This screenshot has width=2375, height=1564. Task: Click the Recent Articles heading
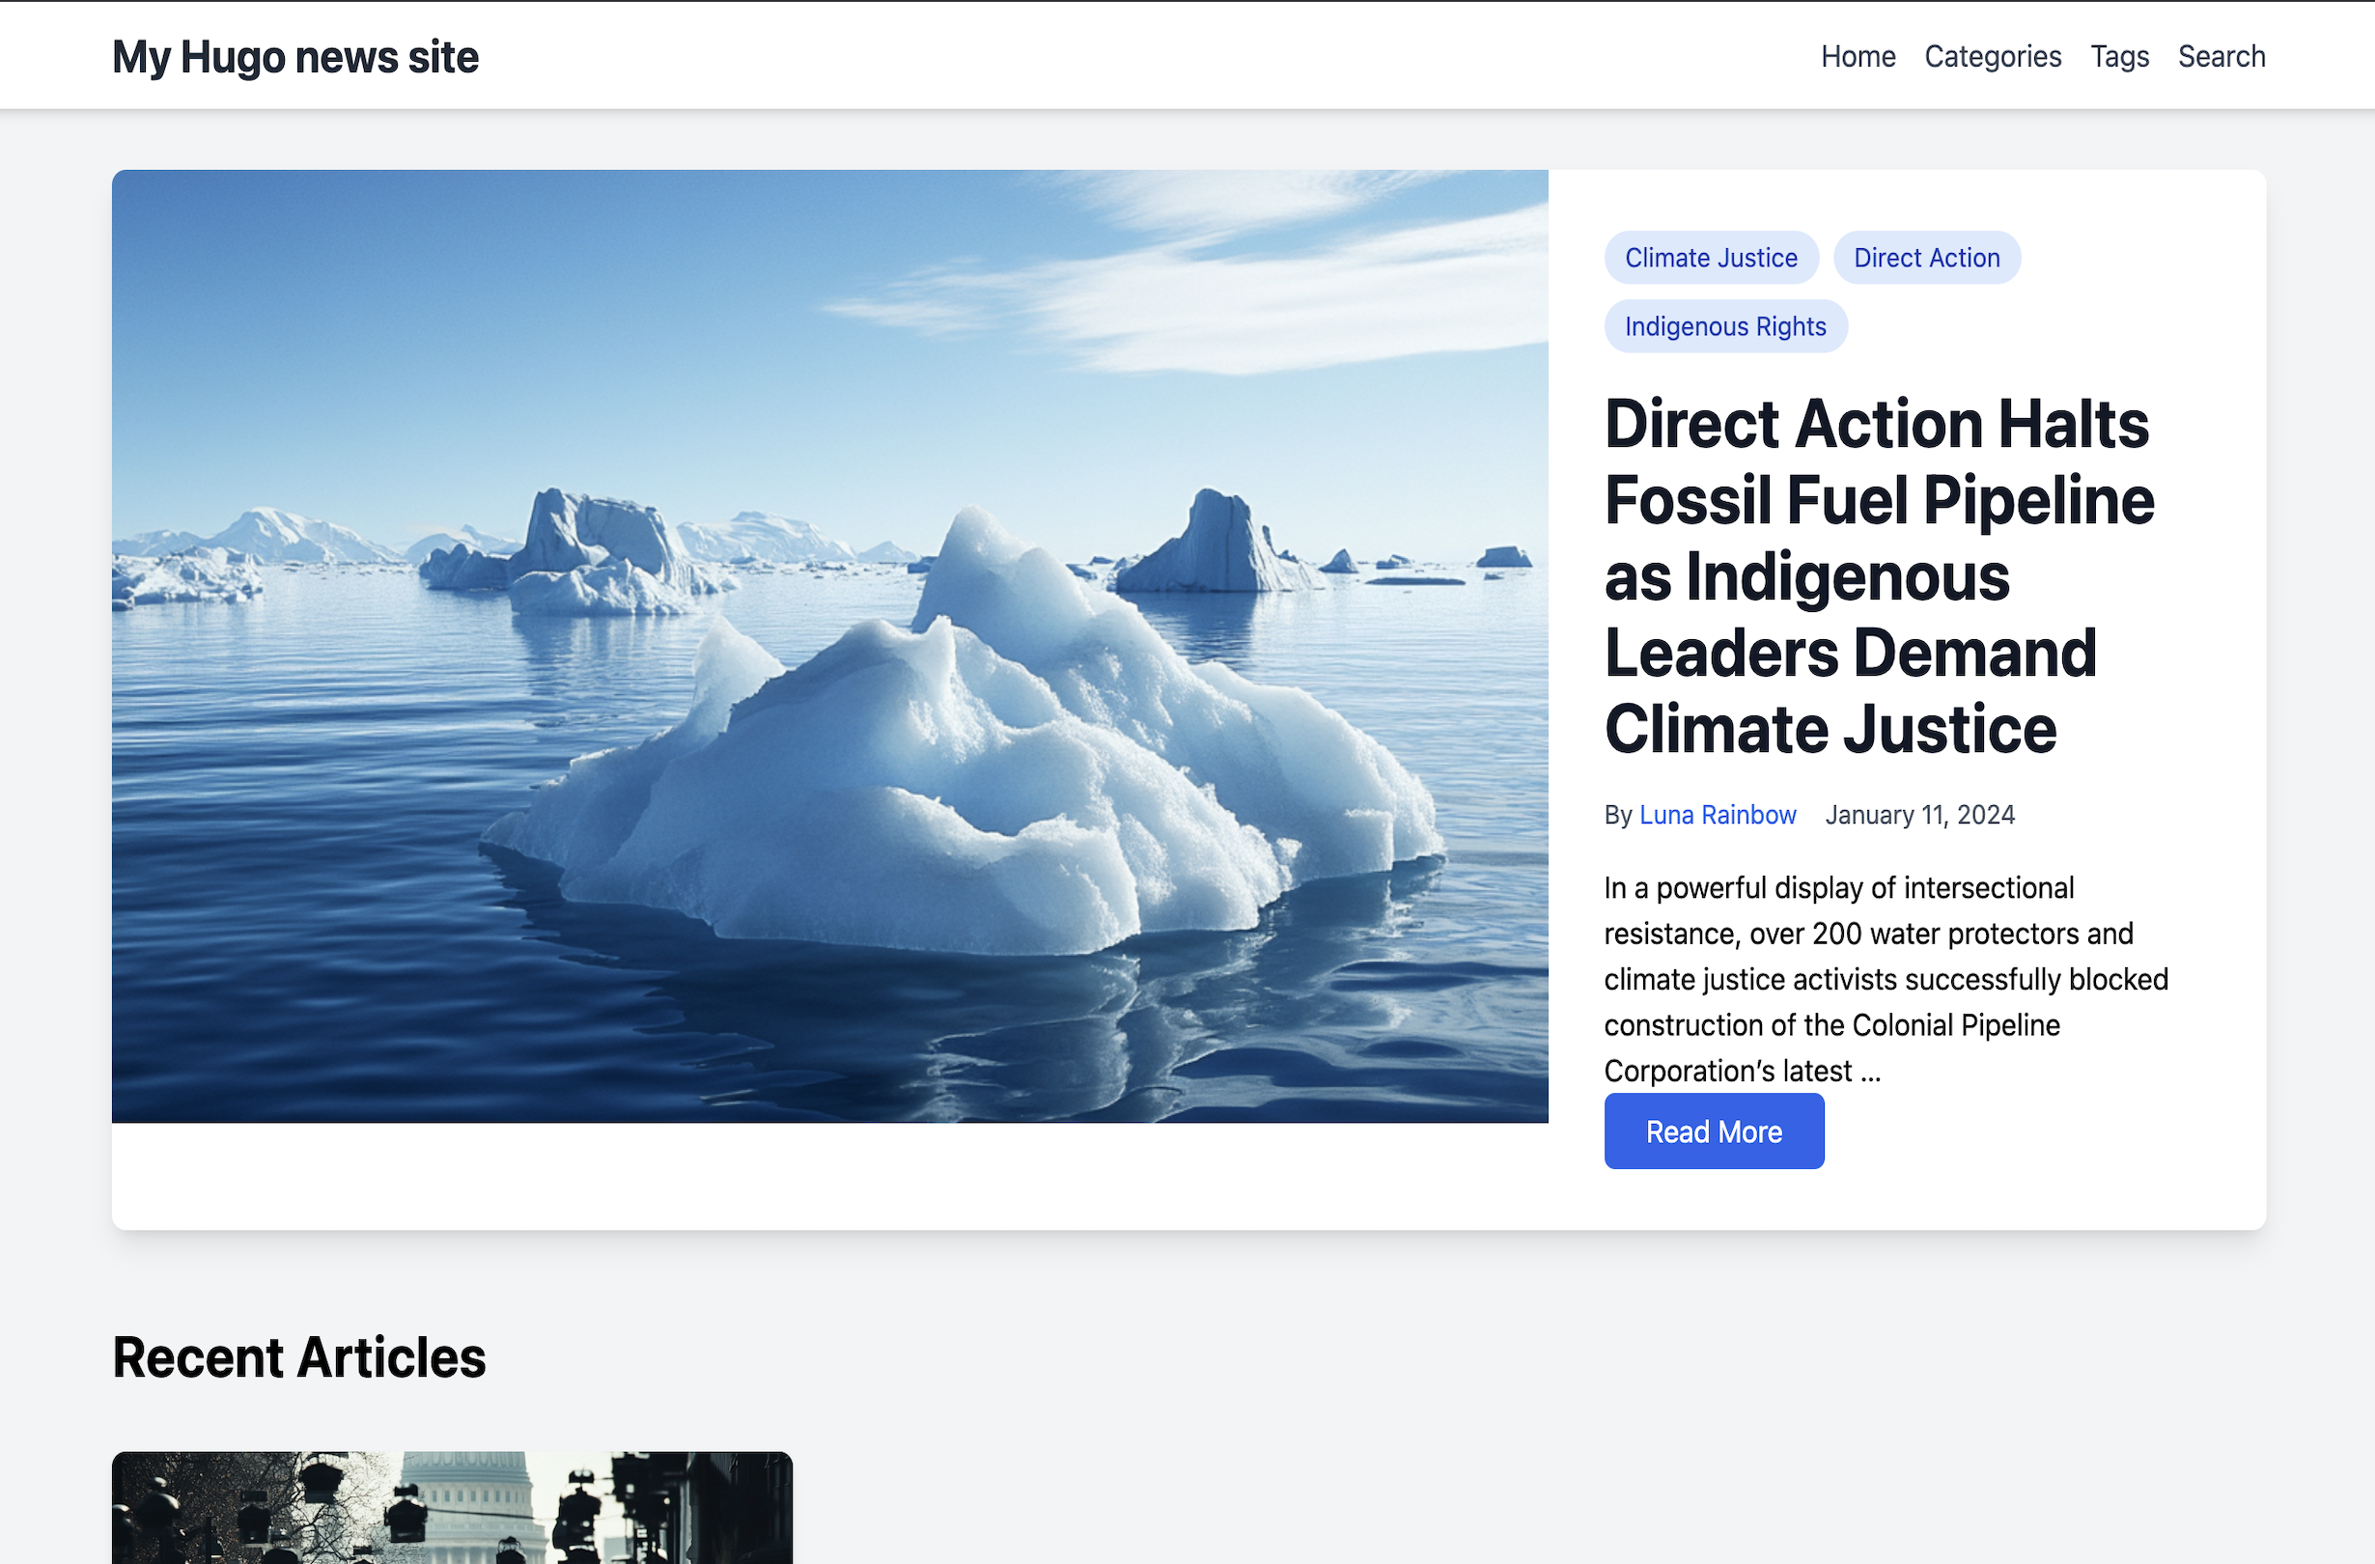click(x=298, y=1357)
